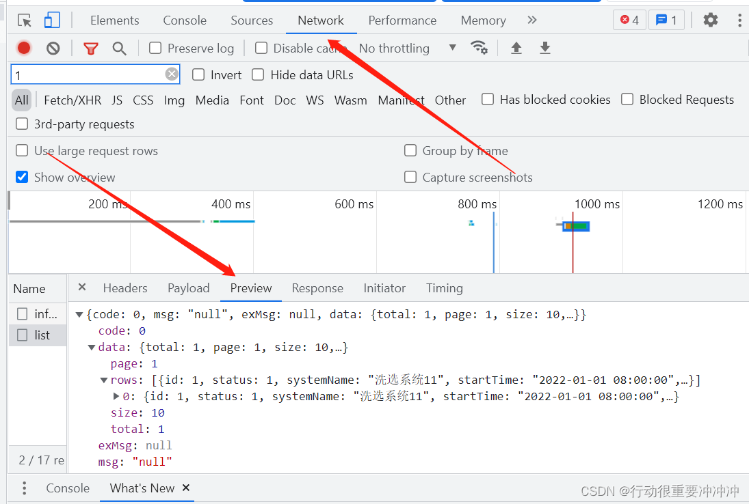Activate the inspect element picker icon
The width and height of the screenshot is (749, 504).
pyautogui.click(x=25, y=20)
